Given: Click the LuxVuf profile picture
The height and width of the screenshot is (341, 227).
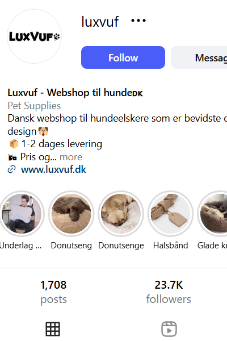Looking at the screenshot, I should click(x=34, y=36).
